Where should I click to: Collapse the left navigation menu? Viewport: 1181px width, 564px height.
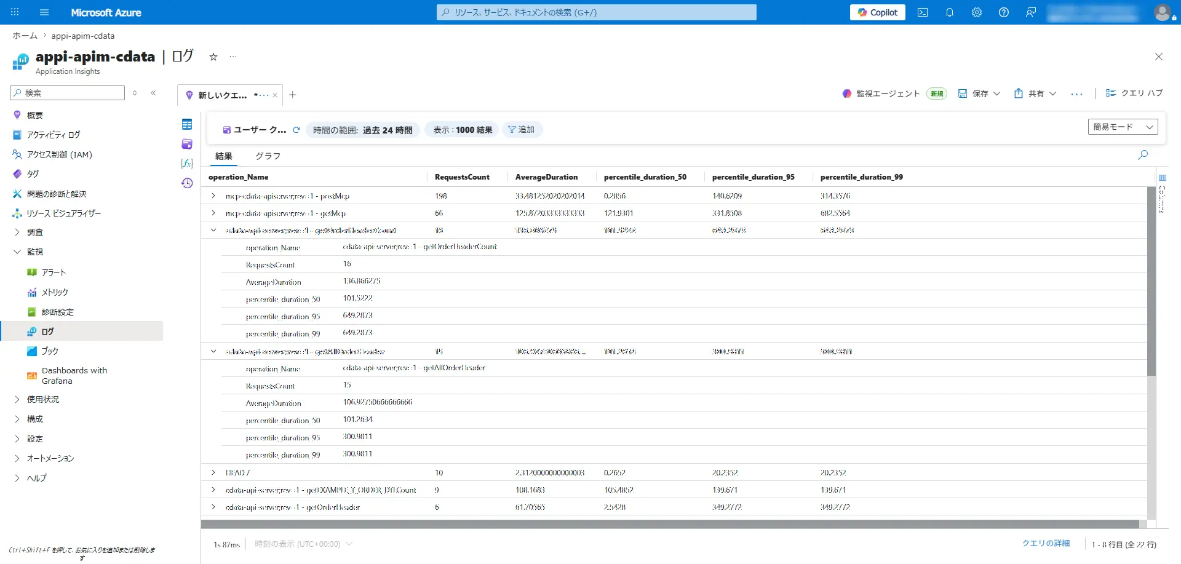tap(153, 93)
